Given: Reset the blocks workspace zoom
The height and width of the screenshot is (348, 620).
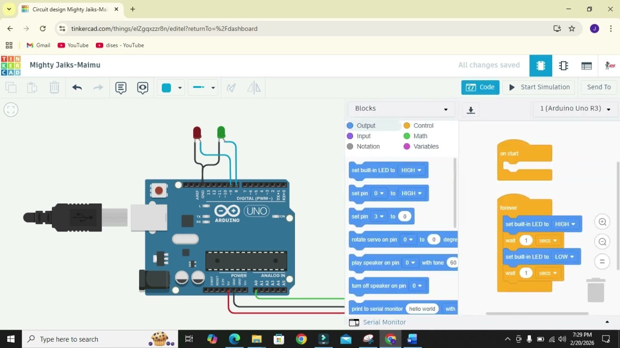Looking at the screenshot, I should click(x=603, y=261).
